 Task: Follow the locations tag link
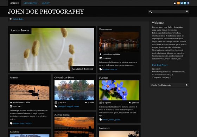coord(106,69)
